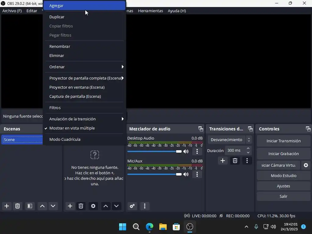Toggle Modo Estudio button

click(284, 175)
